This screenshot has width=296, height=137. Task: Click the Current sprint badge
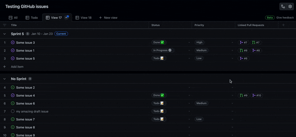61,34
